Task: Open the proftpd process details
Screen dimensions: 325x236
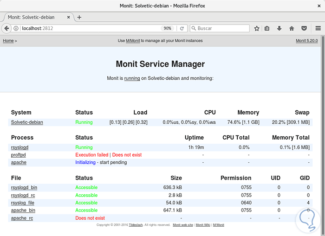Action: [x=19, y=155]
